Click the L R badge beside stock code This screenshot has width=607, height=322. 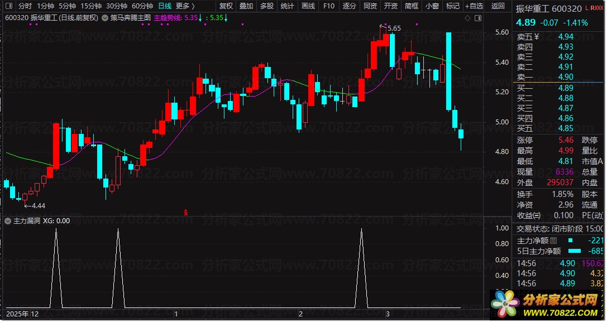coord(595,8)
